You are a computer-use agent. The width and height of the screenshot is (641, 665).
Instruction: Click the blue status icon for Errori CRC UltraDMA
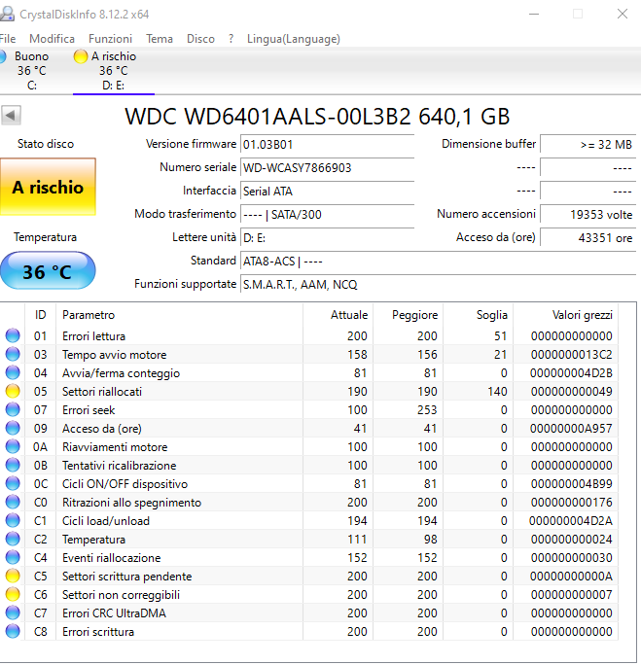coord(13,612)
